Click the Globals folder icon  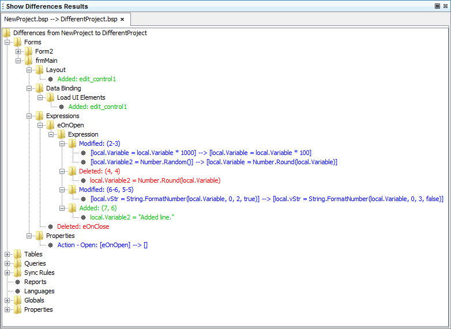pyautogui.click(x=17, y=300)
